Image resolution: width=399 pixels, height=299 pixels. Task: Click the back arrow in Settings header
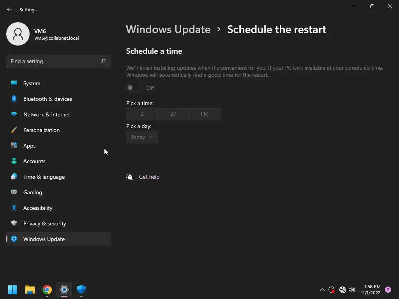tap(9, 9)
